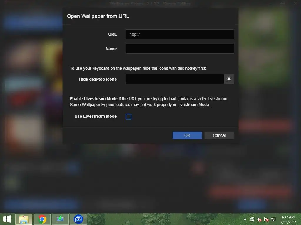Show hidden system tray icons
Image resolution: width=301 pixels, height=225 pixels.
tap(245, 219)
